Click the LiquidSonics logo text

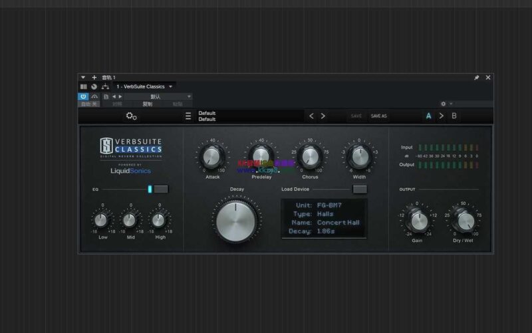point(130,171)
